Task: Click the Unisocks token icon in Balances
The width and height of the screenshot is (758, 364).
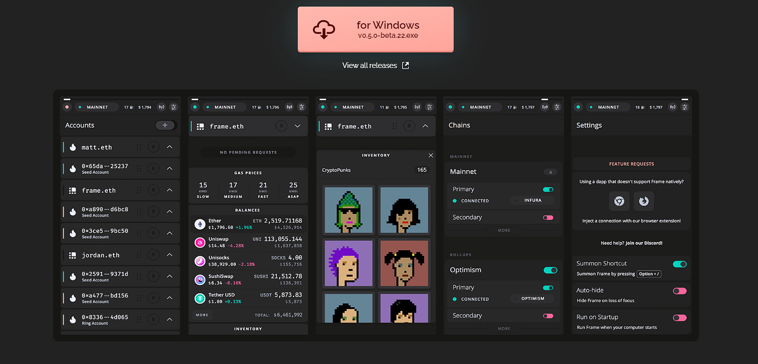Action: click(x=200, y=261)
